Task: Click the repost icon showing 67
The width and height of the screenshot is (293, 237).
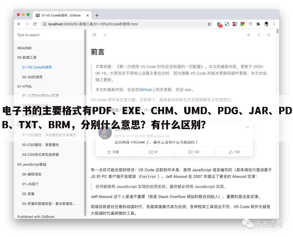Action: (151, 152)
